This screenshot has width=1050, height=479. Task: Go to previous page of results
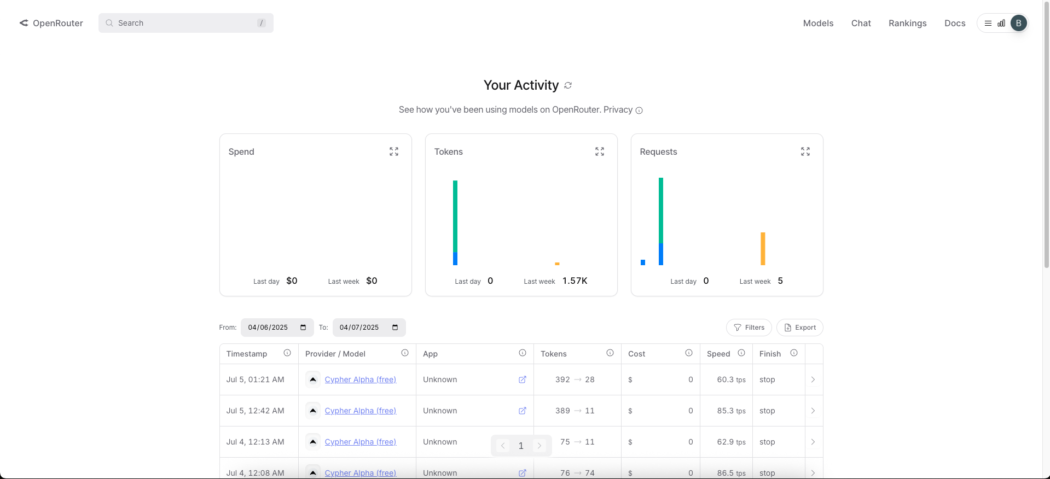pyautogui.click(x=503, y=446)
